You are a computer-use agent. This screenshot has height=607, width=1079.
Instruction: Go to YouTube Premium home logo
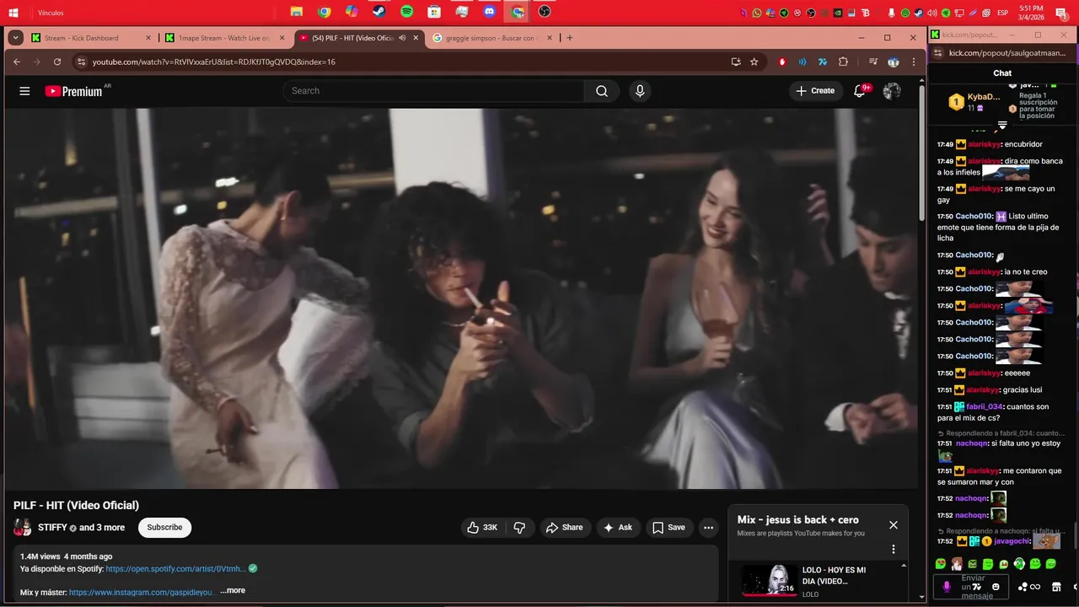[x=73, y=91]
